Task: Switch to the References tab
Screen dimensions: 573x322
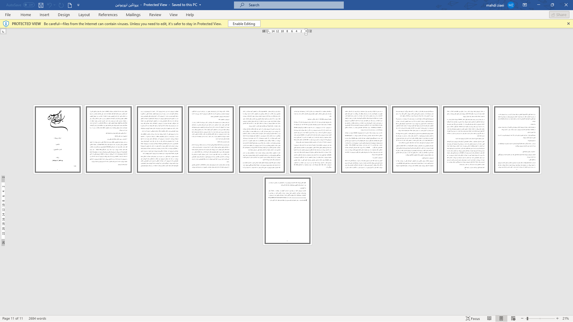Action: tap(108, 15)
